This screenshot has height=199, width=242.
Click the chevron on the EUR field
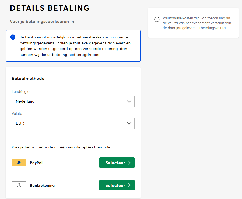pos(129,123)
